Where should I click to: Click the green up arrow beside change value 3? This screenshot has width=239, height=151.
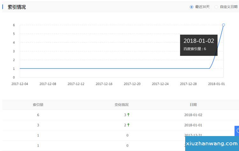[128, 115]
